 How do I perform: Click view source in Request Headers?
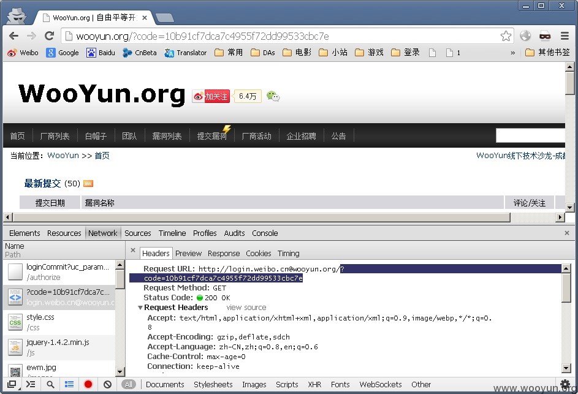(x=246, y=308)
